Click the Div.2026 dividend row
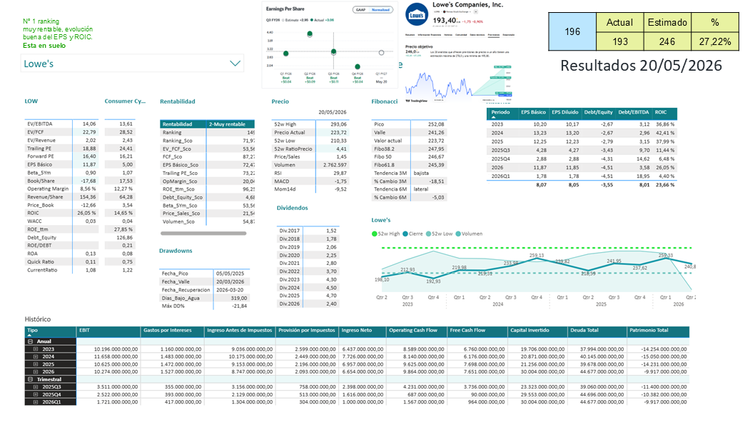 tap(308, 304)
